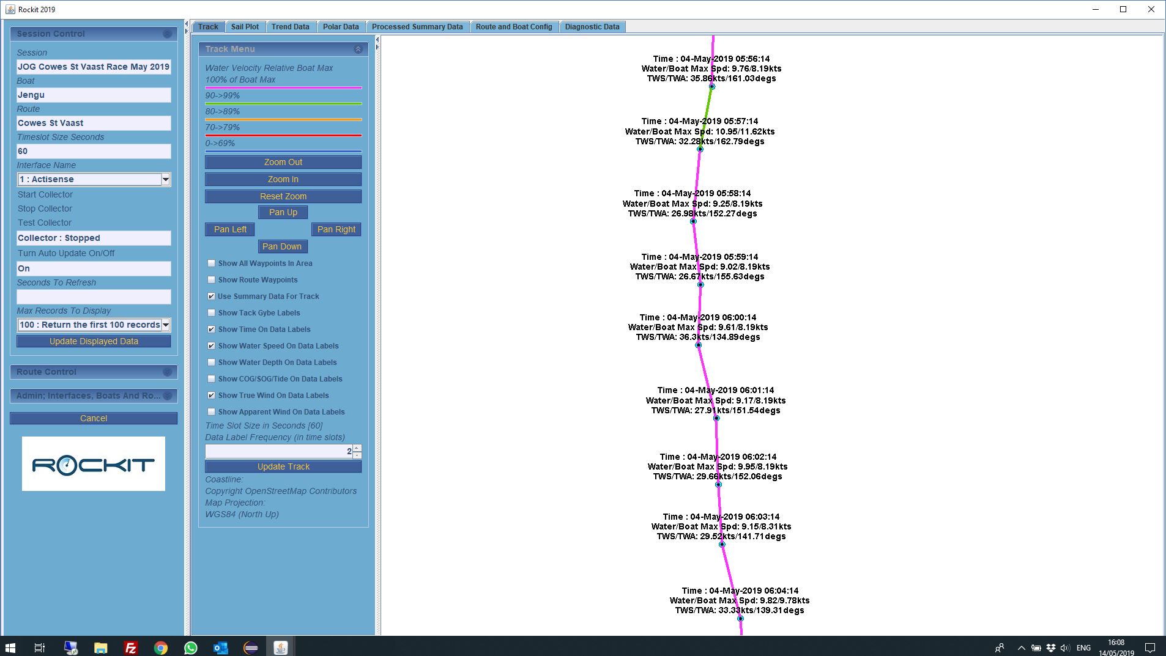Screen dimensions: 1166x656
Task: Increase Data Label Frequency spinner value
Action: pos(357,448)
